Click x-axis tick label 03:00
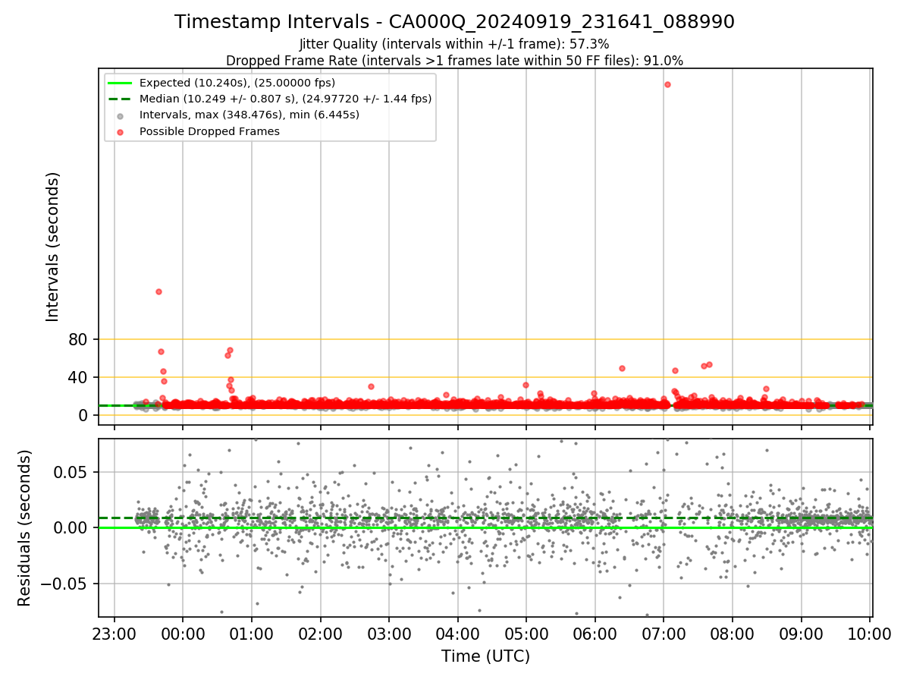910x683 pixels. tap(389, 635)
